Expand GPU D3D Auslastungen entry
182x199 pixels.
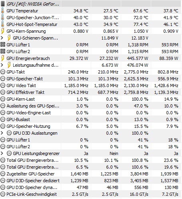point(2,133)
